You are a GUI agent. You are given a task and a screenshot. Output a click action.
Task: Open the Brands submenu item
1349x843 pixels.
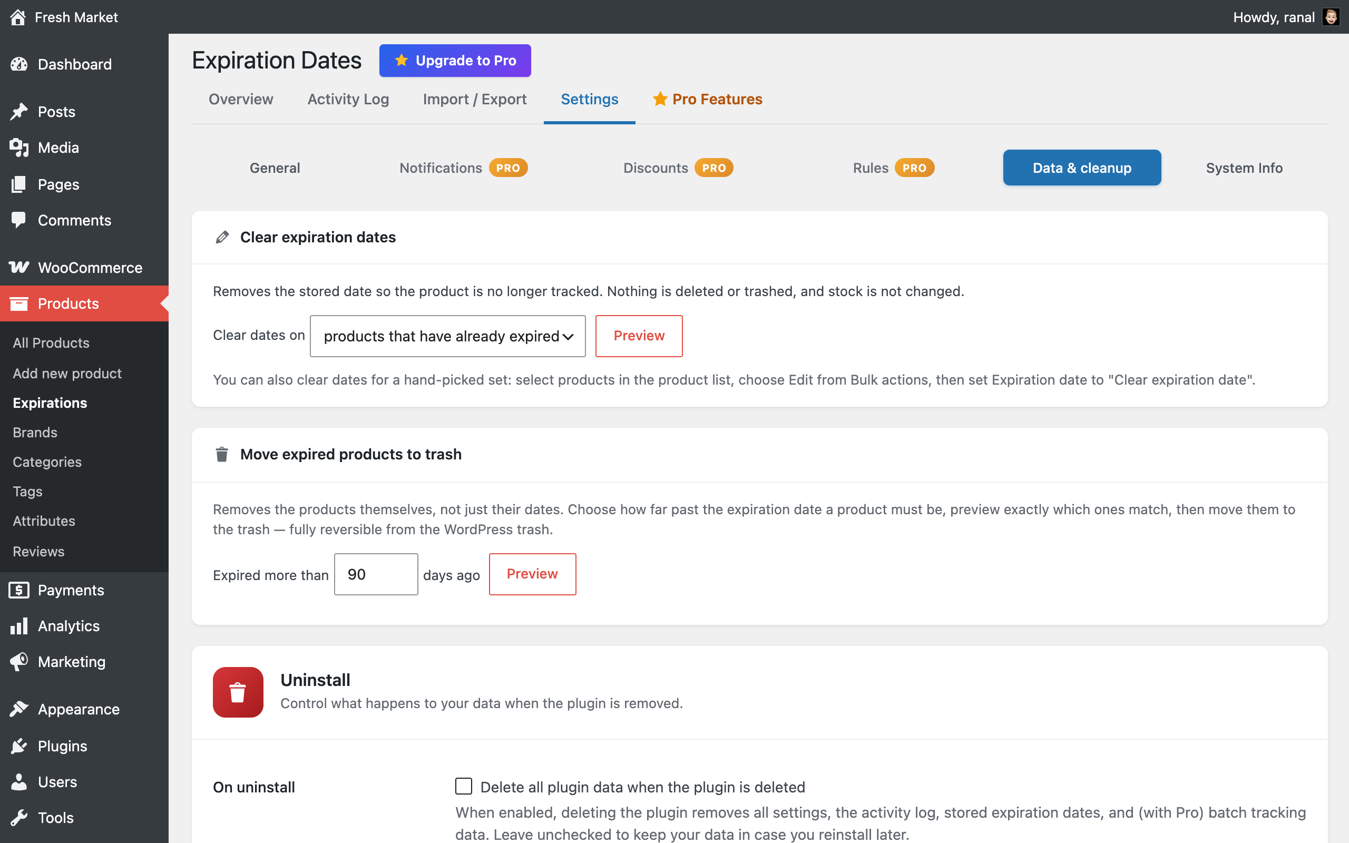[x=35, y=432]
